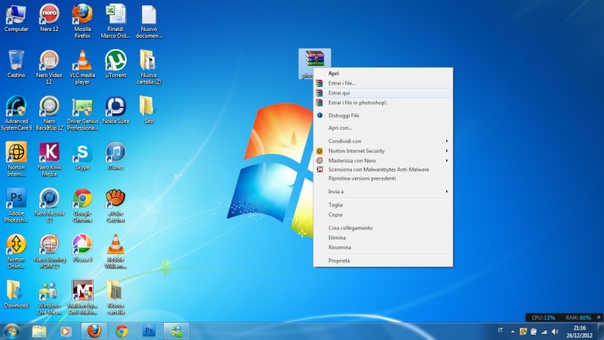
Task: Select the Driver Genius Professional shortcut
Action: point(82,113)
